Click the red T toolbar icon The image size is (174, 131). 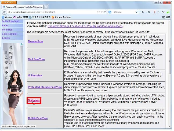tap(155, 12)
